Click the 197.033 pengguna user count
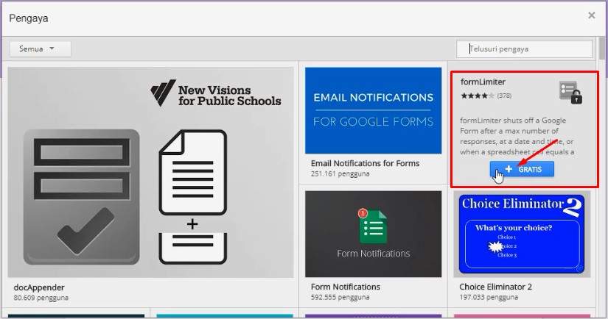 (489, 298)
